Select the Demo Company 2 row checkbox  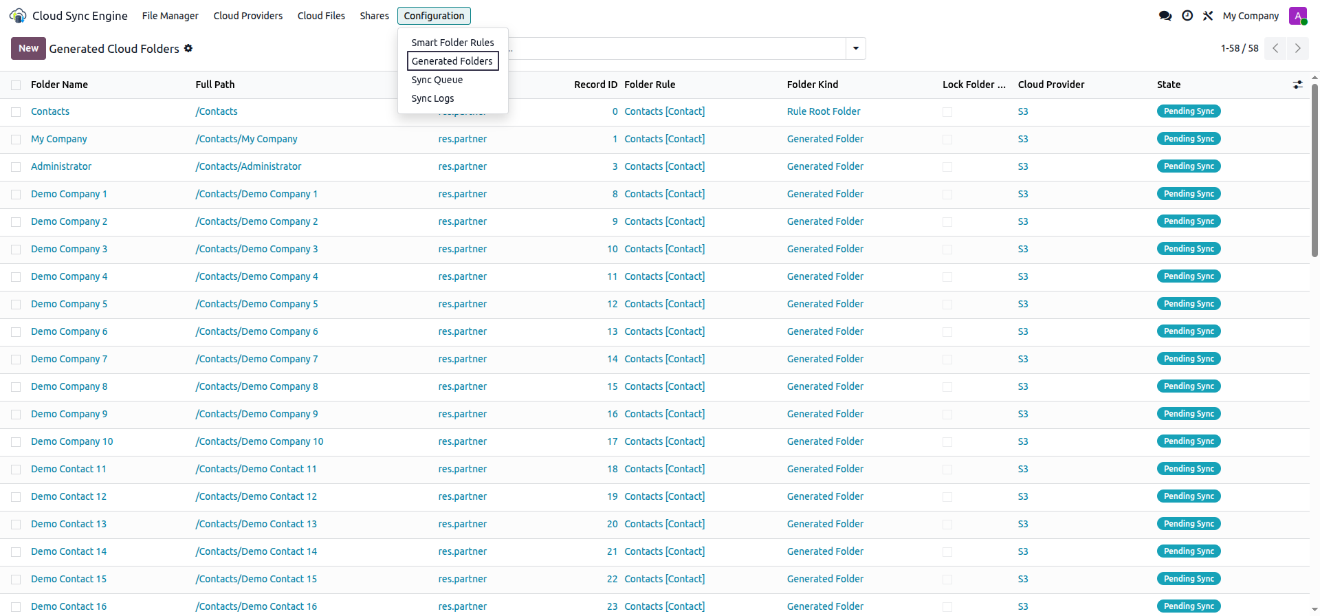[x=16, y=222]
